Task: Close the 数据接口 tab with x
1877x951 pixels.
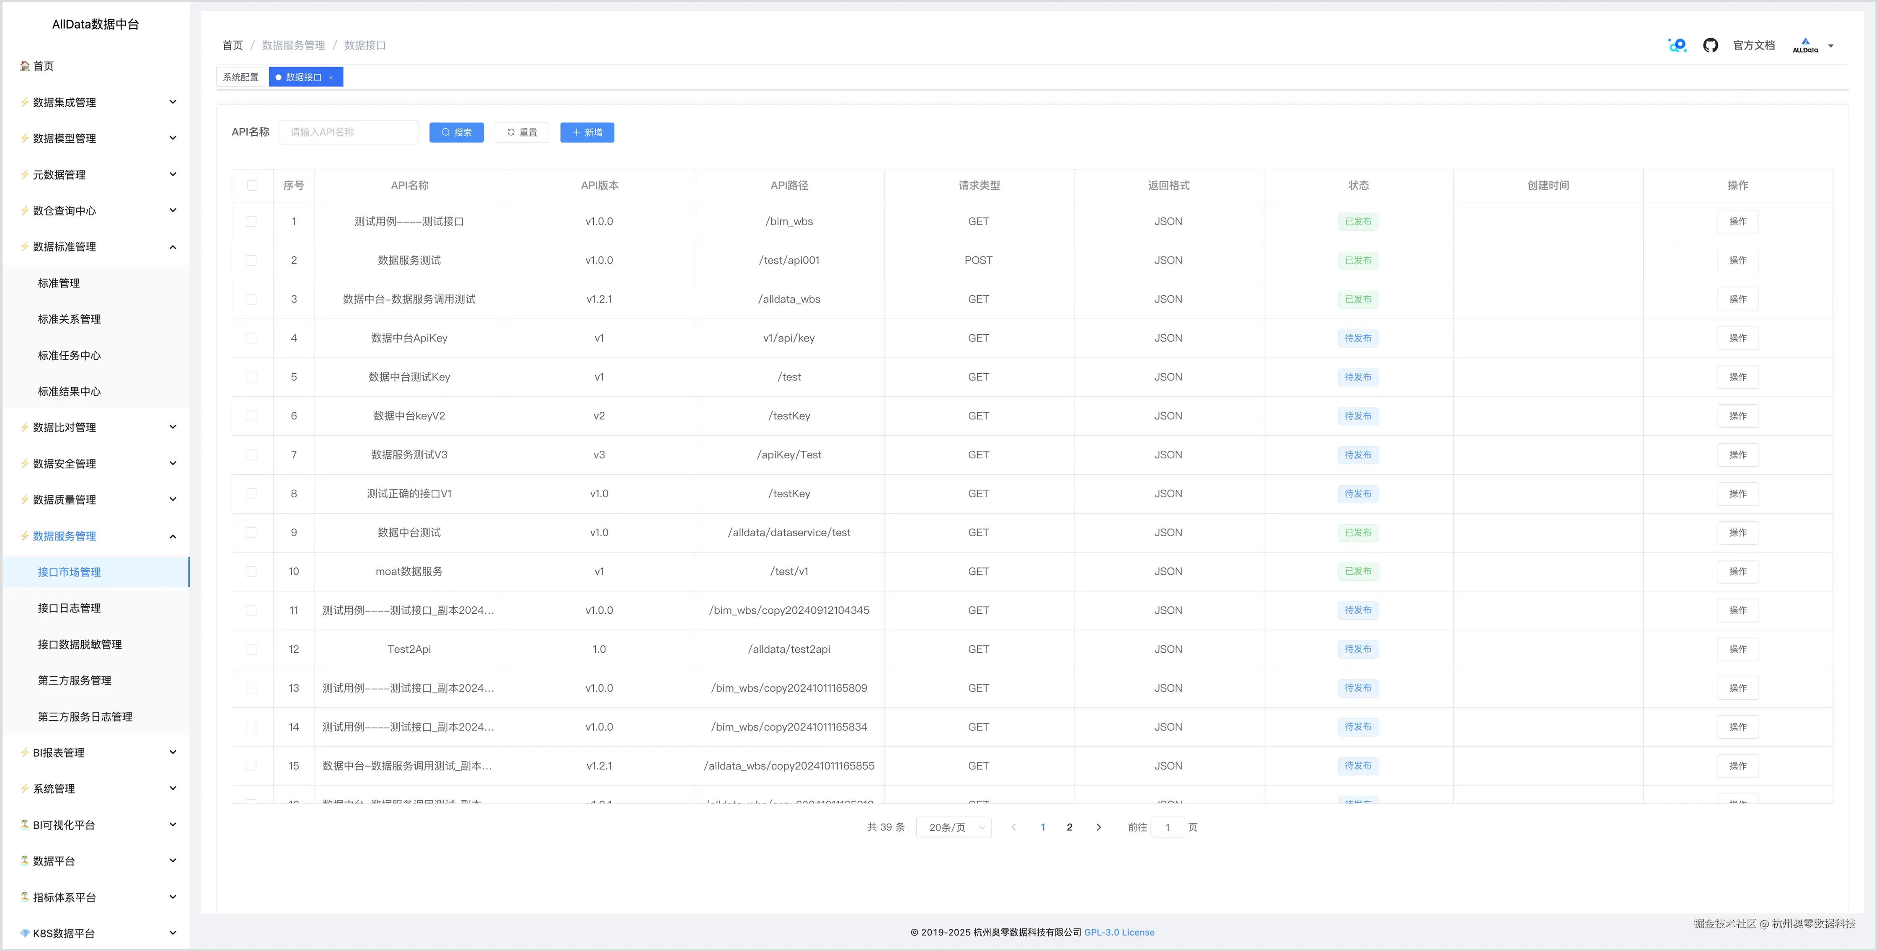Action: [331, 77]
